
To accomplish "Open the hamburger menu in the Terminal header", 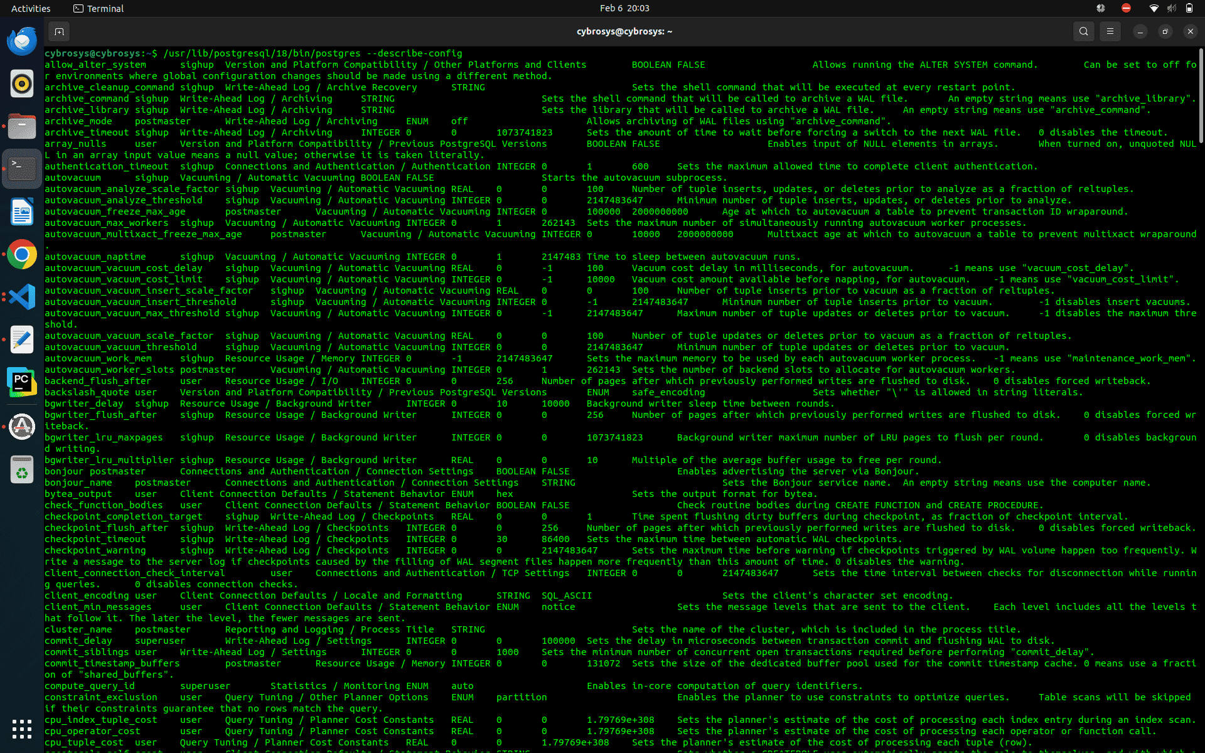I will pyautogui.click(x=1110, y=31).
